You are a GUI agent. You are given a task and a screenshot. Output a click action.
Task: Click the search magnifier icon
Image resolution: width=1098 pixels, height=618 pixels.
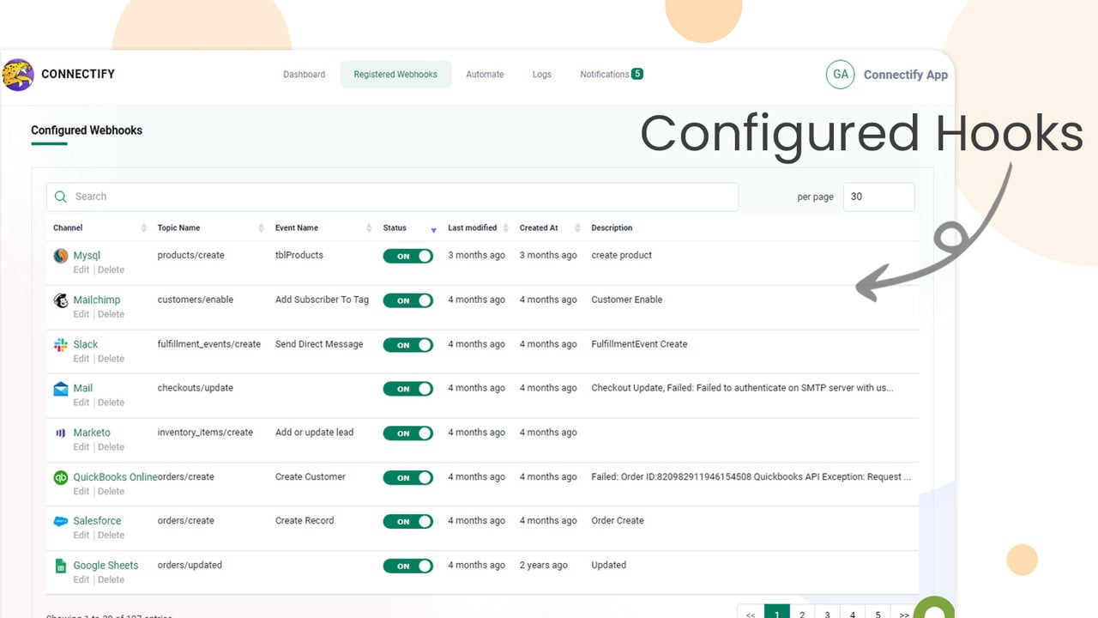click(x=61, y=197)
